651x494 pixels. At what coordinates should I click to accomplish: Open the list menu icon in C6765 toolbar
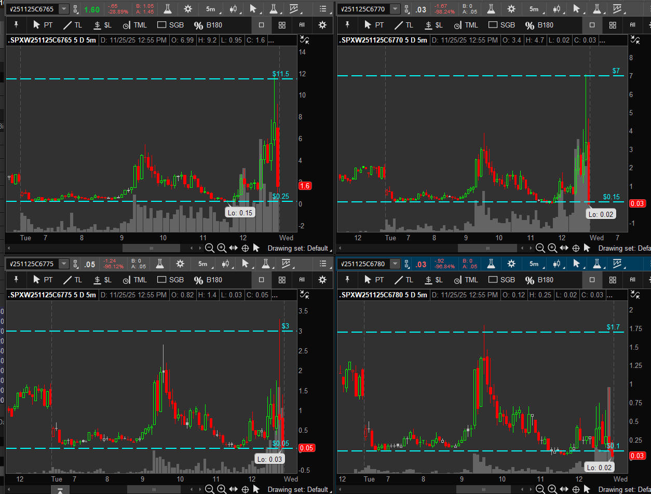(x=324, y=9)
